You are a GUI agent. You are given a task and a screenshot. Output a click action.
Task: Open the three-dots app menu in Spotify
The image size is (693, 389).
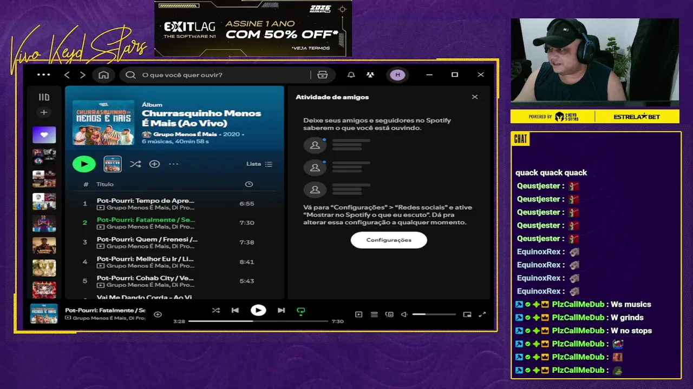point(43,75)
